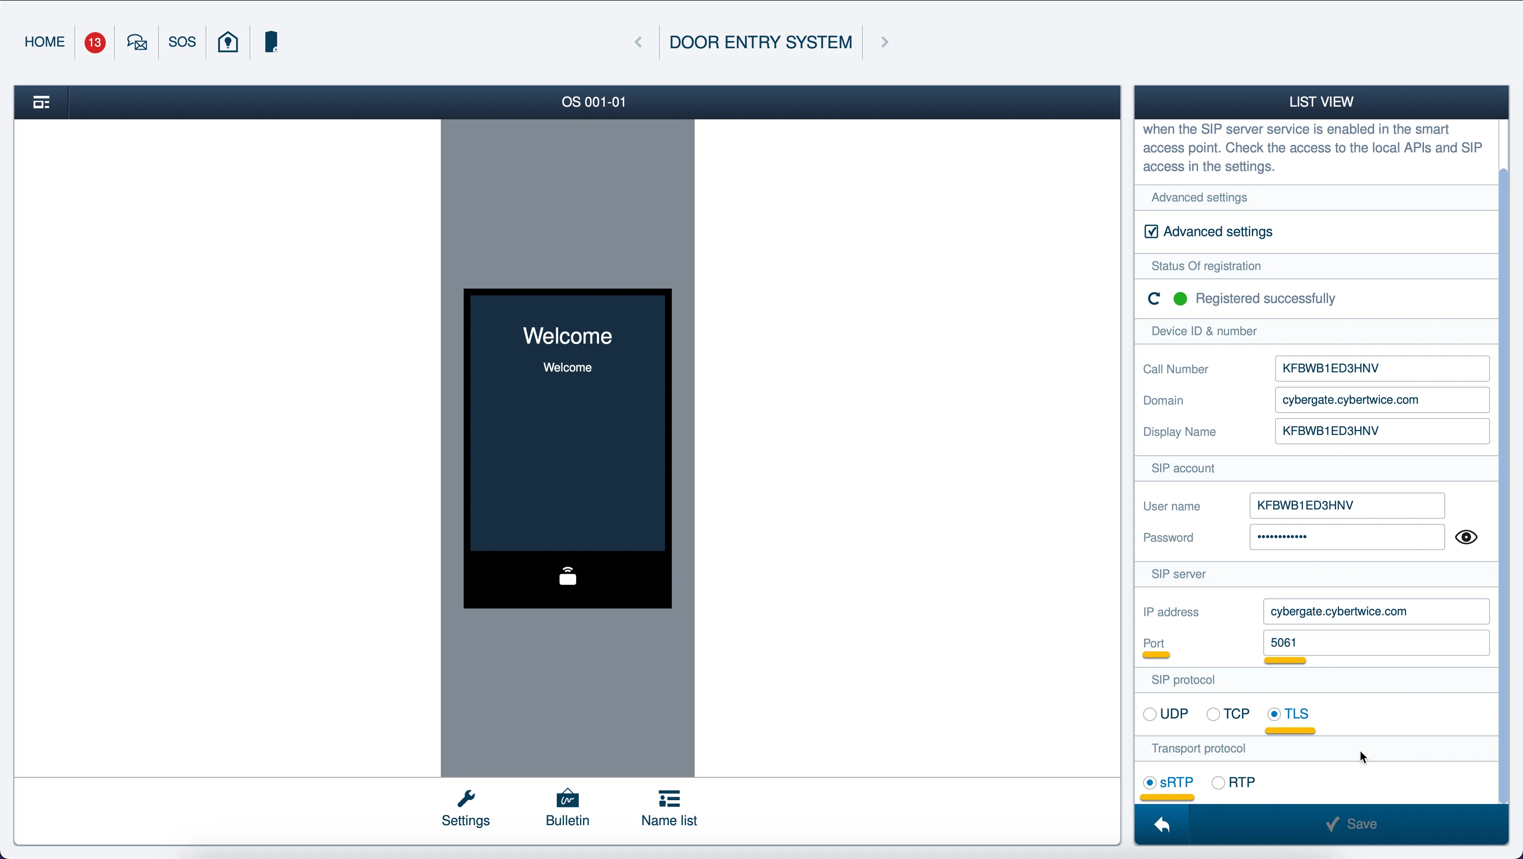Edit the SIP server IP address field
Image resolution: width=1523 pixels, height=859 pixels.
click(x=1376, y=611)
